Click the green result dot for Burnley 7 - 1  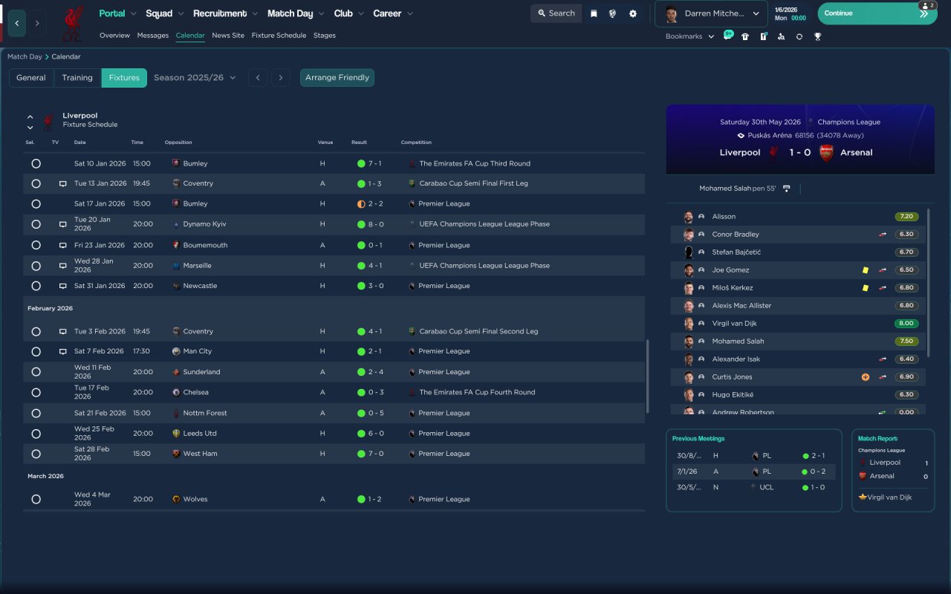[361, 163]
